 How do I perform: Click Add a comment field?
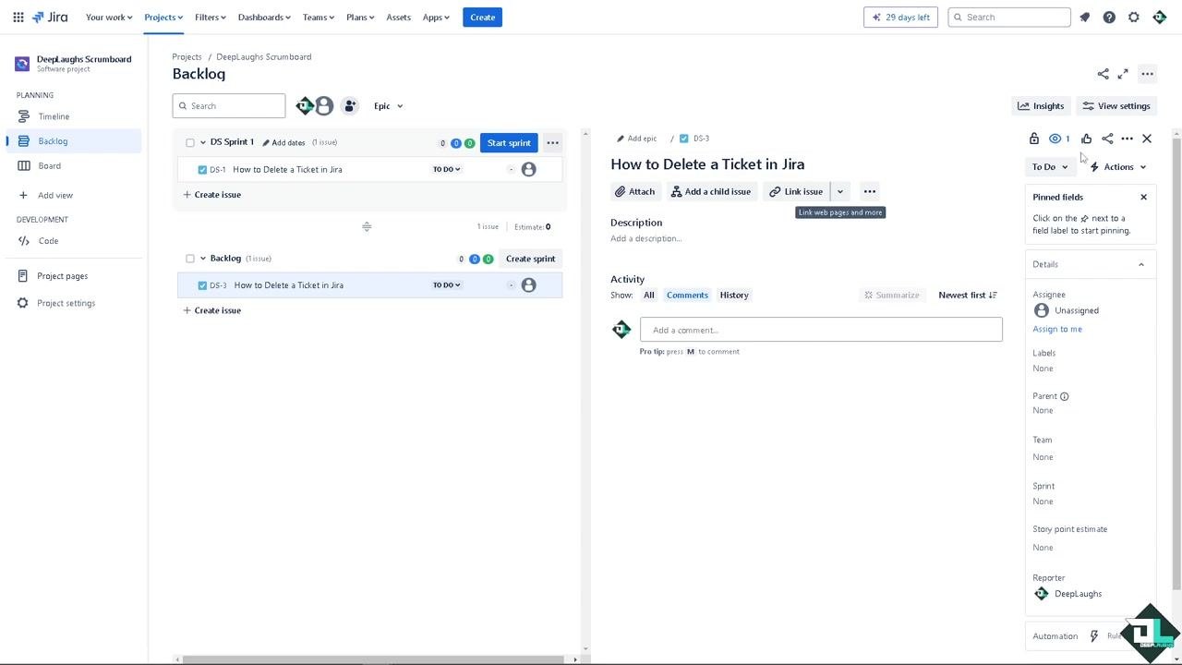click(x=821, y=330)
